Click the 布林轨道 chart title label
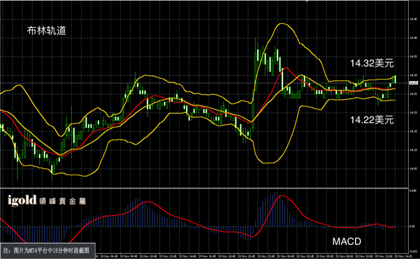The width and height of the screenshot is (420, 259). 46,31
